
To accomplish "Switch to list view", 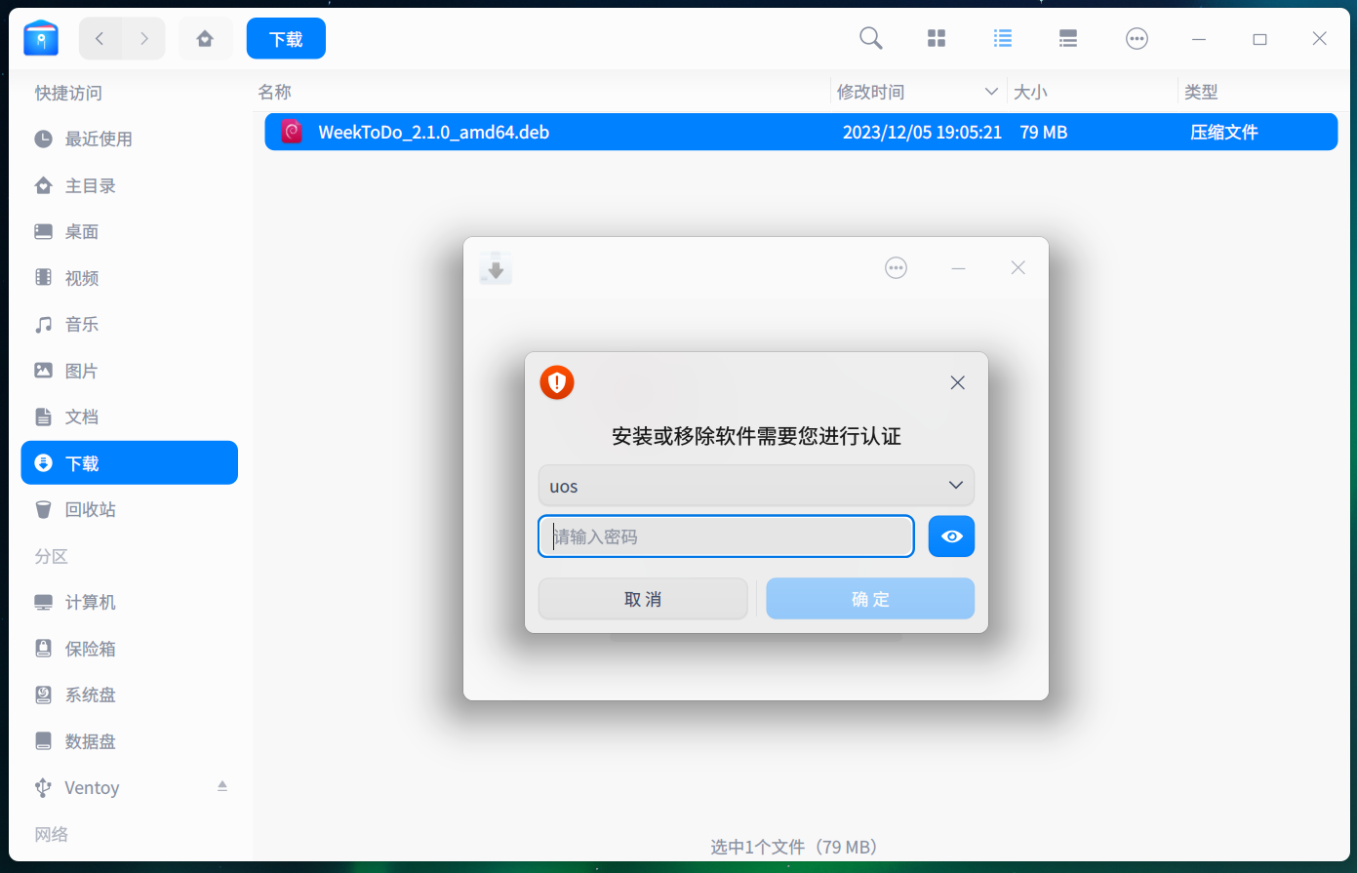I will click(1003, 39).
